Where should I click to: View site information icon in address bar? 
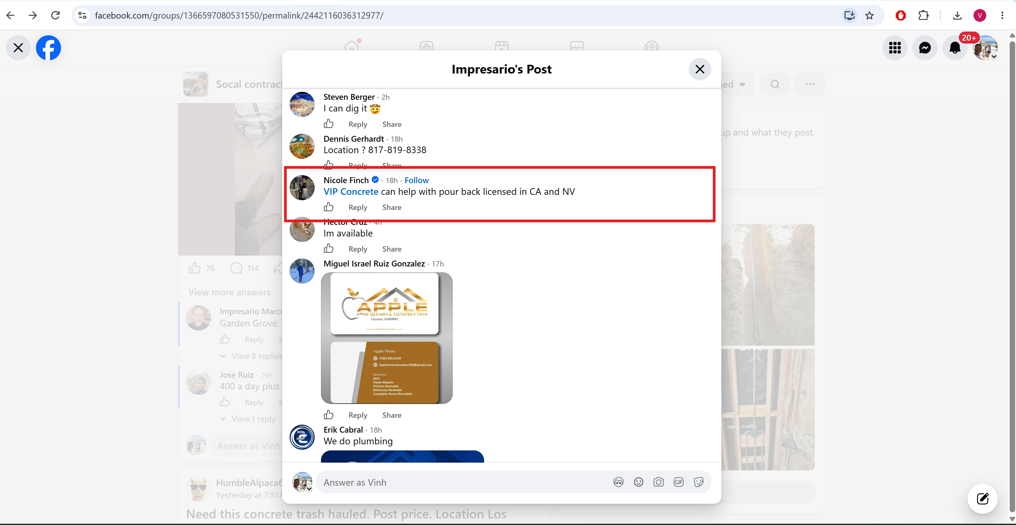(x=82, y=15)
